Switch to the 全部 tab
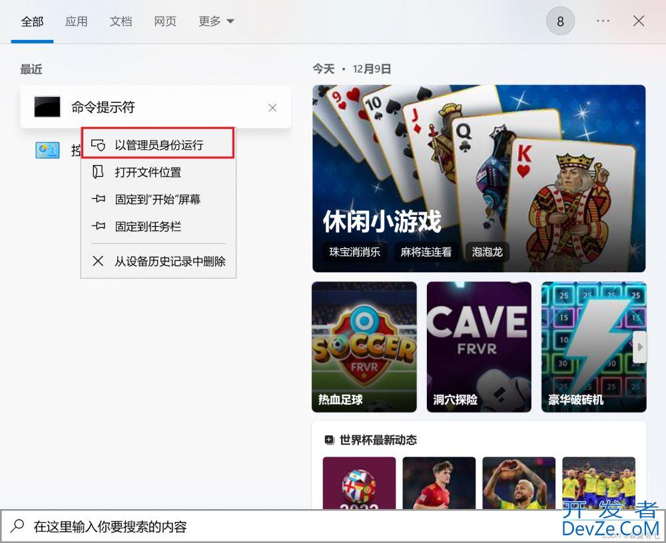666x543 pixels. (32, 21)
